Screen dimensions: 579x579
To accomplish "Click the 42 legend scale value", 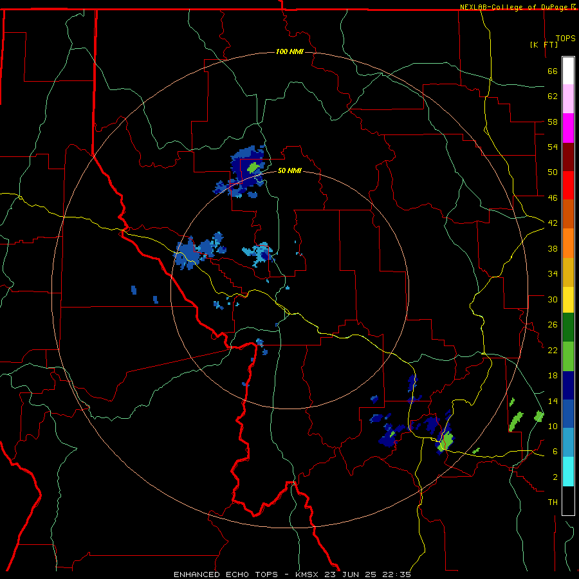I will point(553,223).
